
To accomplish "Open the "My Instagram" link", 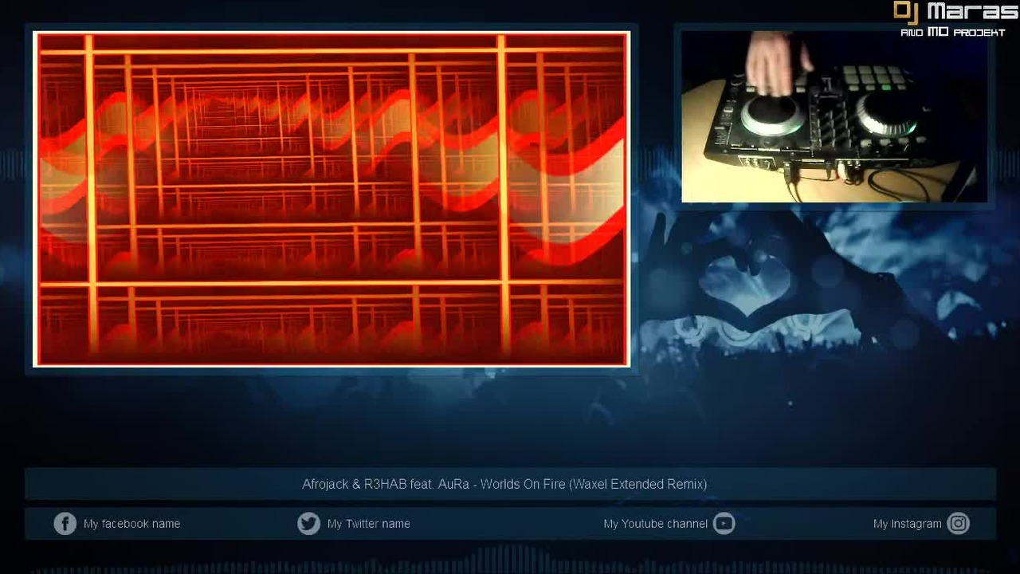I will (x=907, y=524).
